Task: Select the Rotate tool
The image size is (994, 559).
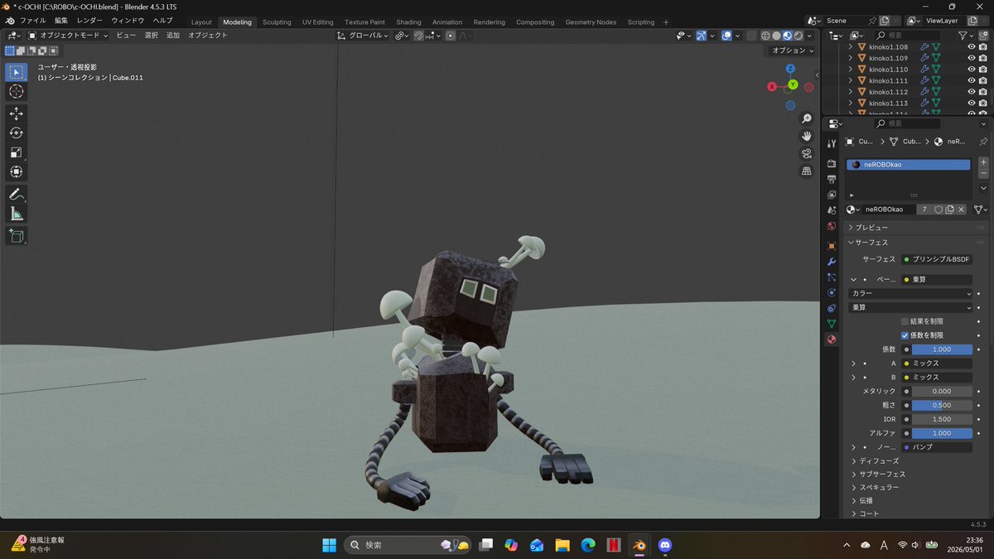Action: click(x=17, y=133)
